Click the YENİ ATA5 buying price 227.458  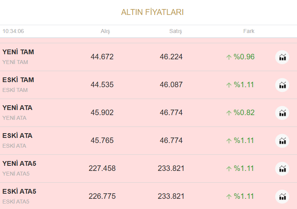click(x=102, y=169)
